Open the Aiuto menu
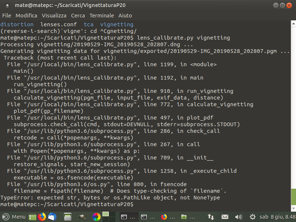The width and height of the screenshot is (296, 222). (x=125, y=16)
